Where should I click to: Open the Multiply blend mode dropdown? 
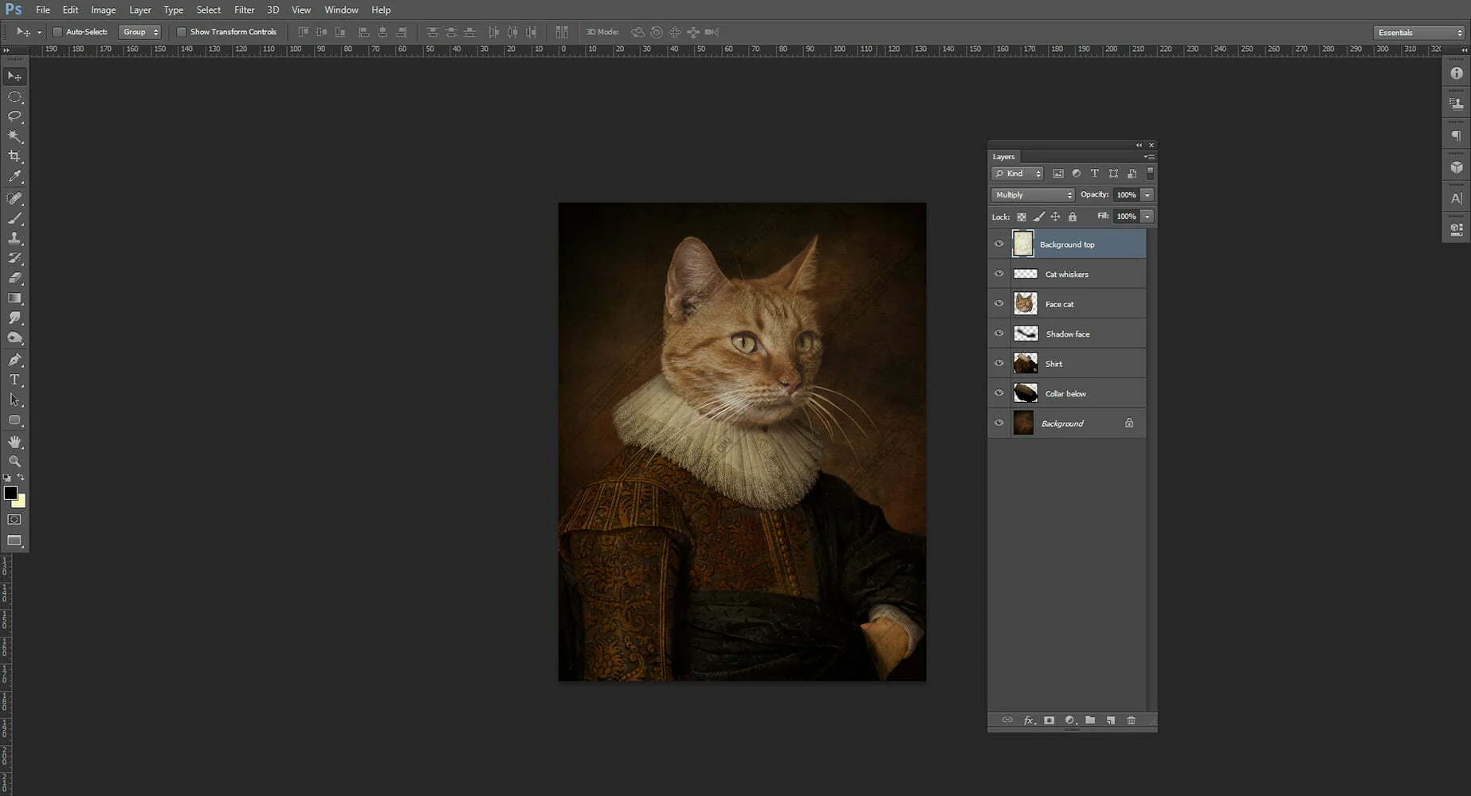(1033, 195)
